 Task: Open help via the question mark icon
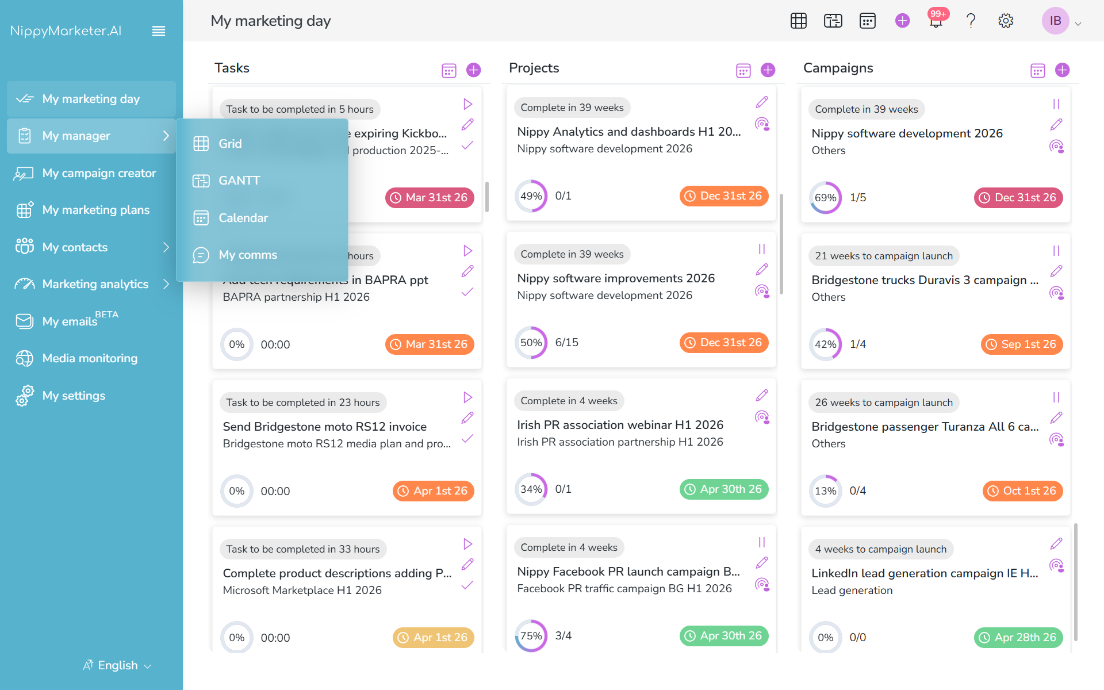(x=971, y=20)
